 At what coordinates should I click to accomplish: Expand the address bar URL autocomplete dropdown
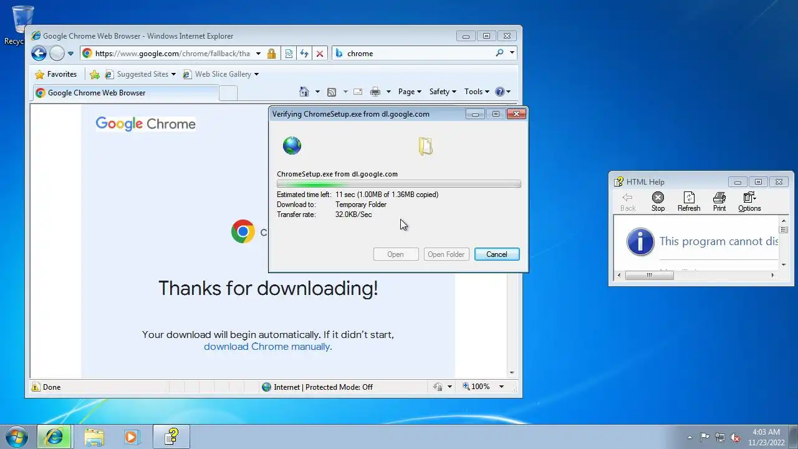(259, 54)
